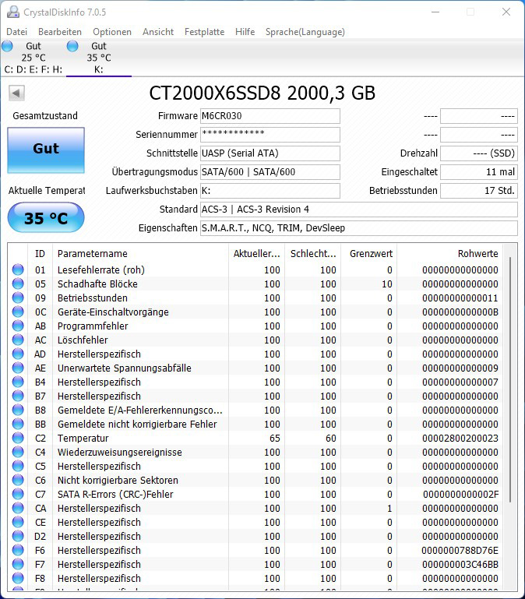
Task: Click the status orb for Betriebsstunden row 09
Action: [x=18, y=298]
